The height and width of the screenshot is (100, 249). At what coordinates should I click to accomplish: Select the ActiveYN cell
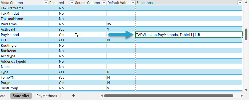pos(24,29)
